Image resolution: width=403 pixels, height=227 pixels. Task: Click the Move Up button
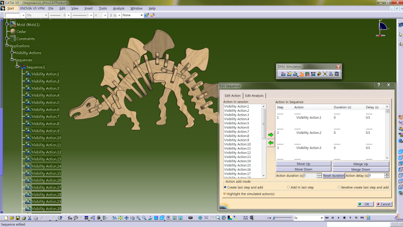click(x=303, y=164)
